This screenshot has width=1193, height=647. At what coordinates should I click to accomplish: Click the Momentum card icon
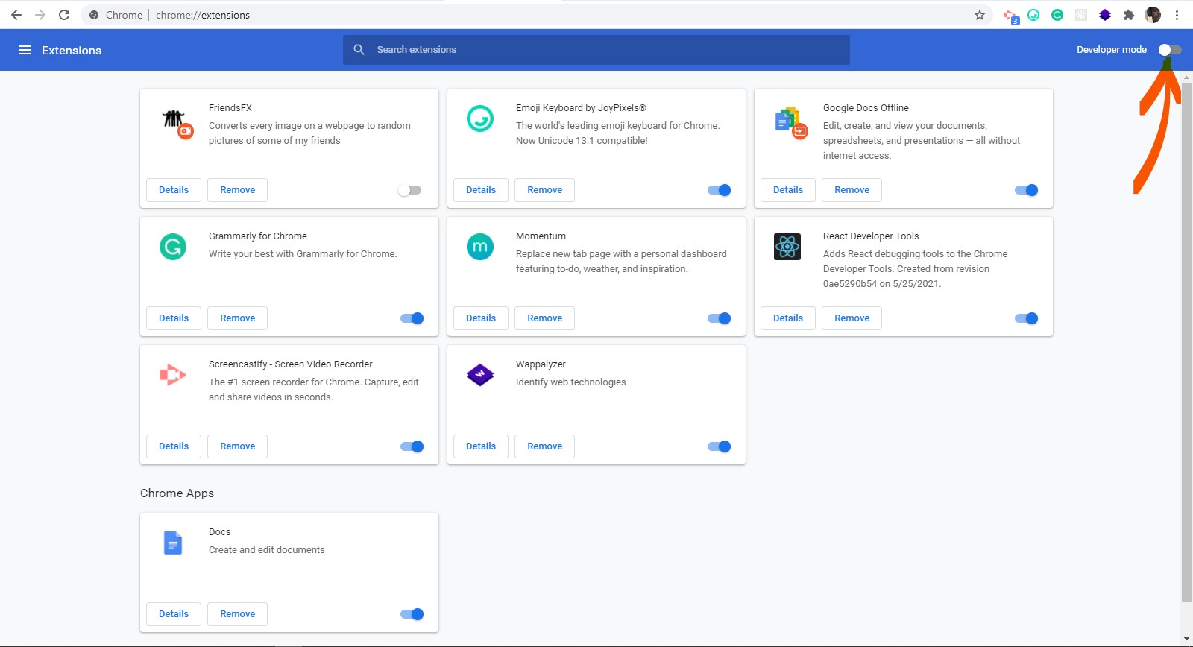coord(480,247)
